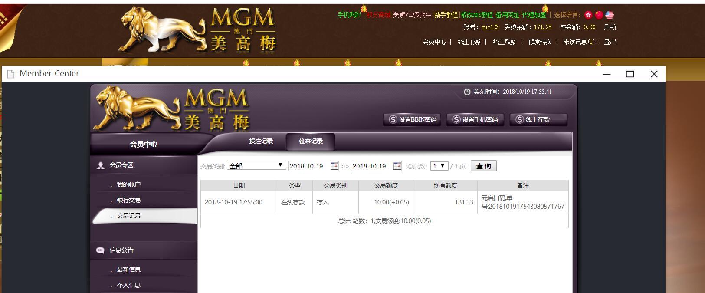Click the 备注 column header
This screenshot has height=293, width=705.
coord(523,185)
